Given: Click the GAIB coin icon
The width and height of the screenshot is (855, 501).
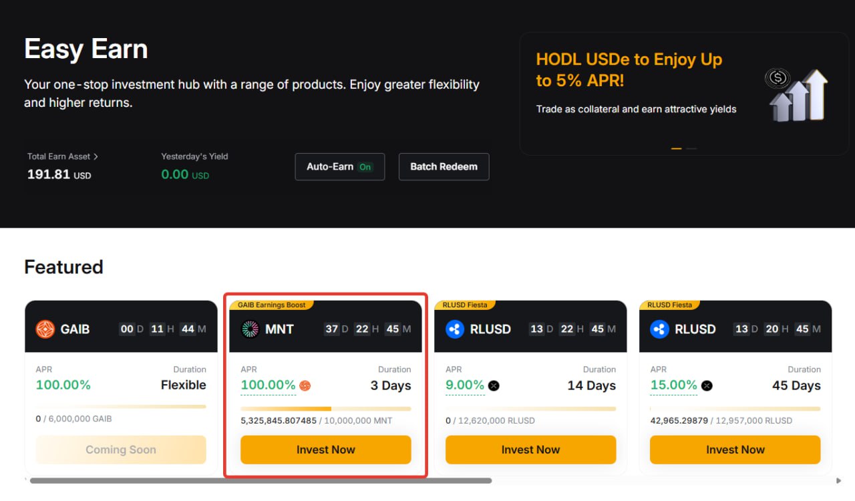Looking at the screenshot, I should [x=45, y=329].
